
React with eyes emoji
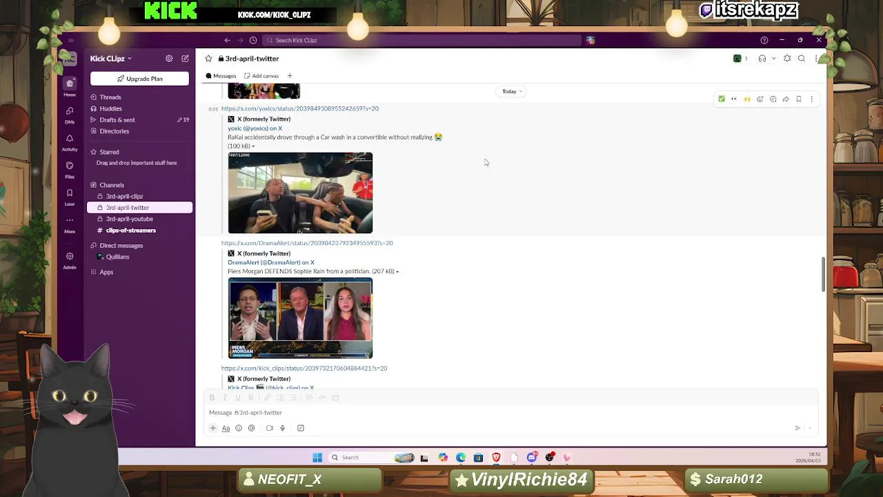[734, 99]
